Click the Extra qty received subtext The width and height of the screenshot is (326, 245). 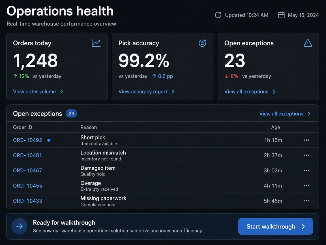coord(99,189)
